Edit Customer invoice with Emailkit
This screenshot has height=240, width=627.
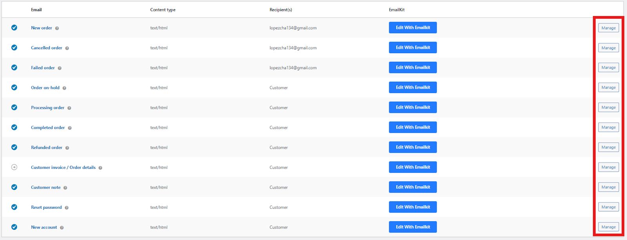coord(413,167)
